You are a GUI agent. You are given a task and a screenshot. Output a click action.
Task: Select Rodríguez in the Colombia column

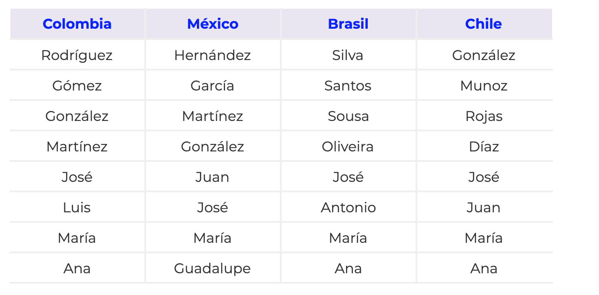[77, 55]
